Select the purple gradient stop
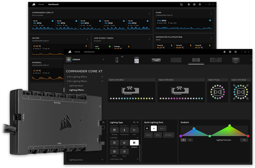 181,136
